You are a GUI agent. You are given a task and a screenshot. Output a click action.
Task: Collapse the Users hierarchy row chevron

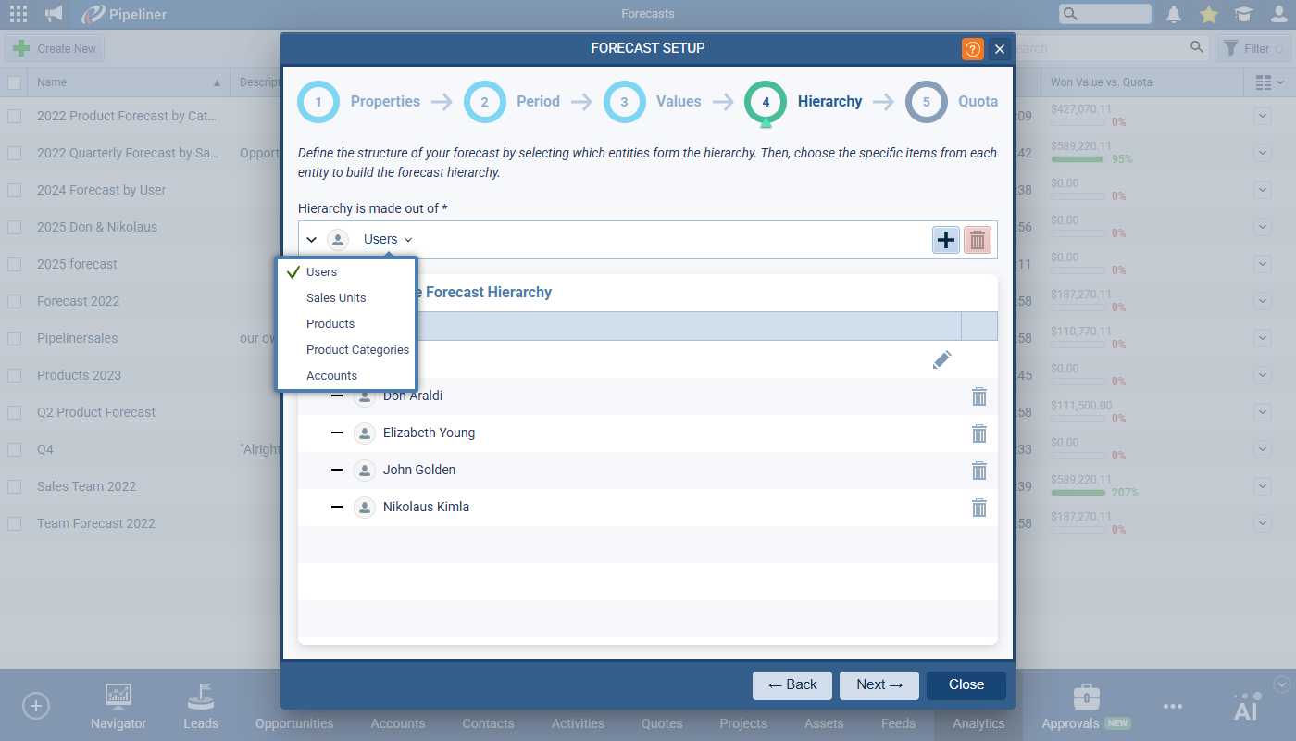(312, 240)
